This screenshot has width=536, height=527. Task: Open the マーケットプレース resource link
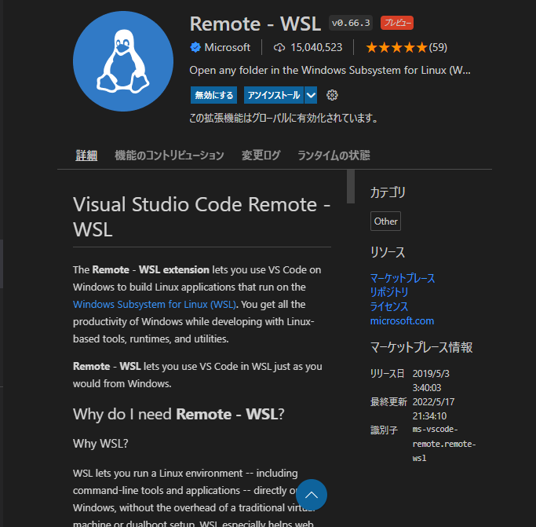click(403, 278)
